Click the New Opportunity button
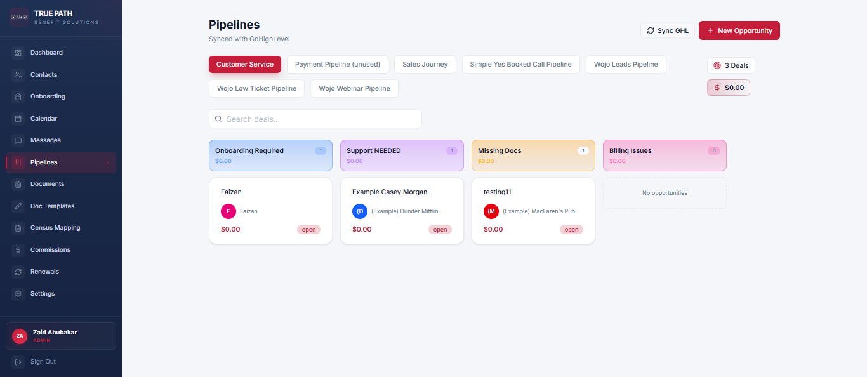 [x=739, y=30]
